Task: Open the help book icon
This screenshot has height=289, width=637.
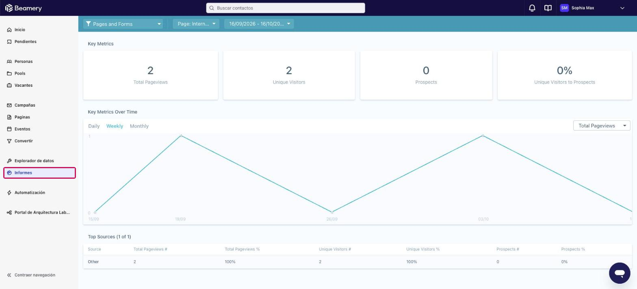Action: tap(548, 8)
